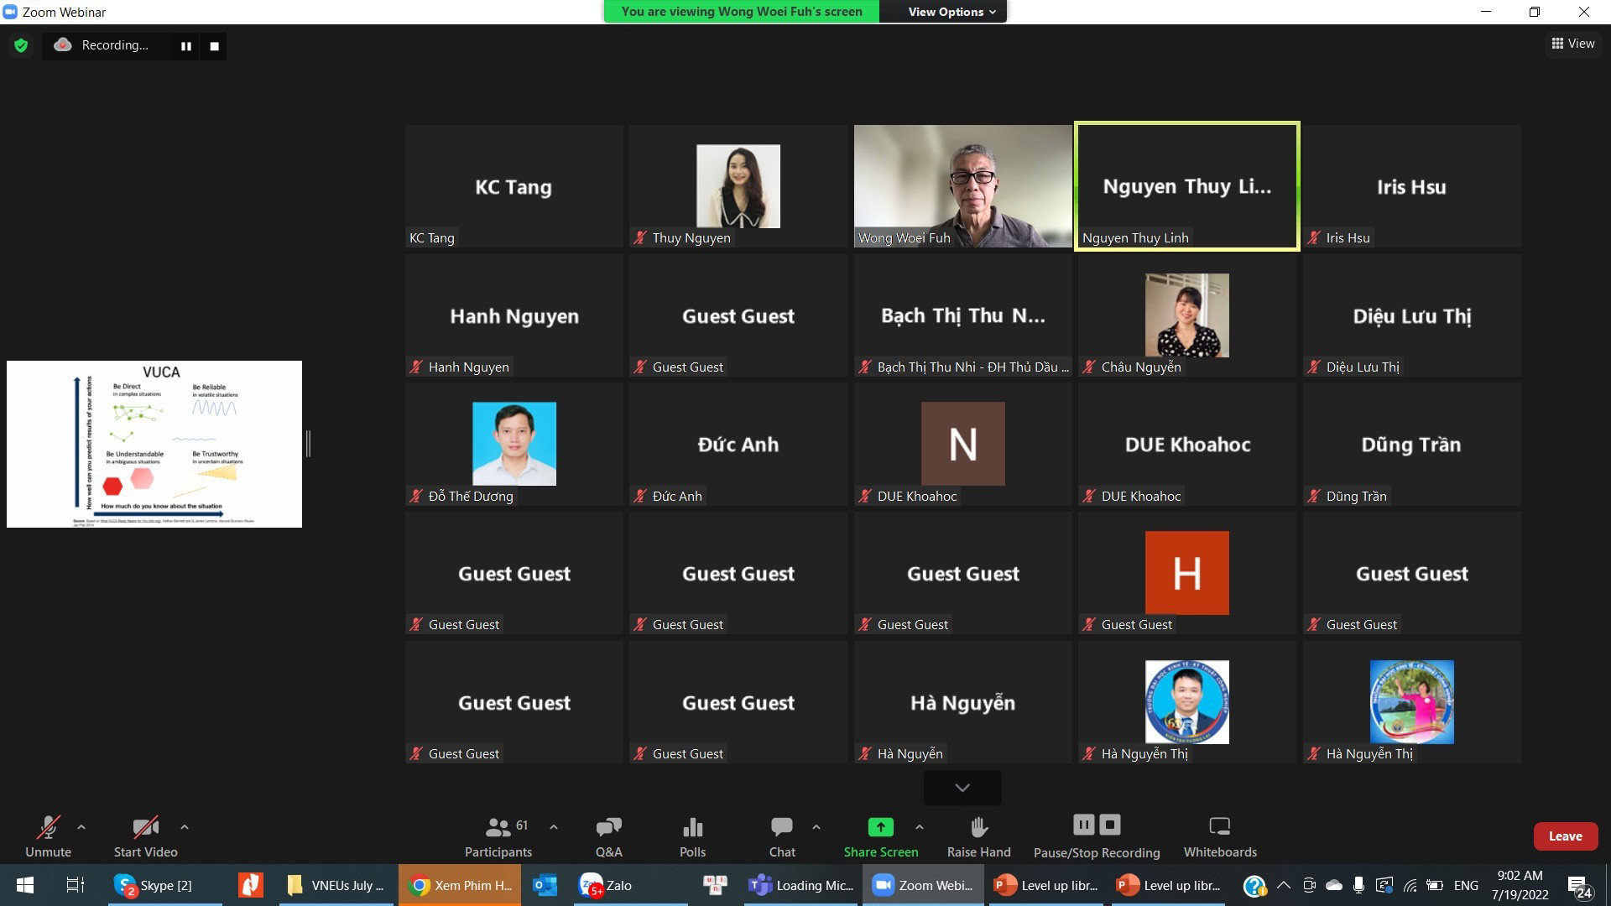1611x906 pixels.
Task: Click the View layout button
Action: [x=1573, y=44]
